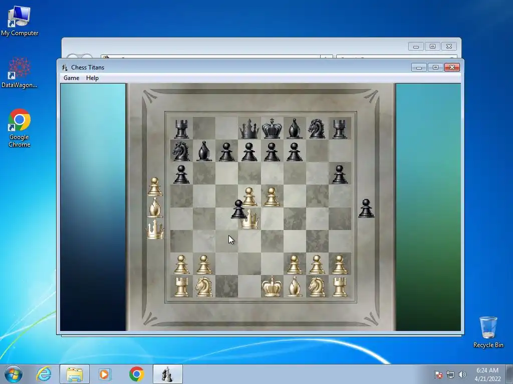Click the taskbar clock showing 6:24 AM

coord(487,374)
